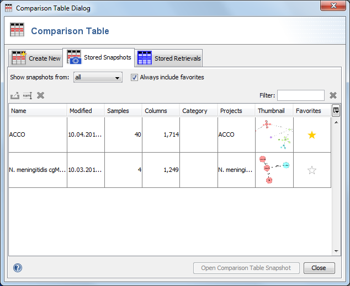The image size is (350, 286).
Task: Clear the filter with the X icon
Action: click(x=333, y=95)
